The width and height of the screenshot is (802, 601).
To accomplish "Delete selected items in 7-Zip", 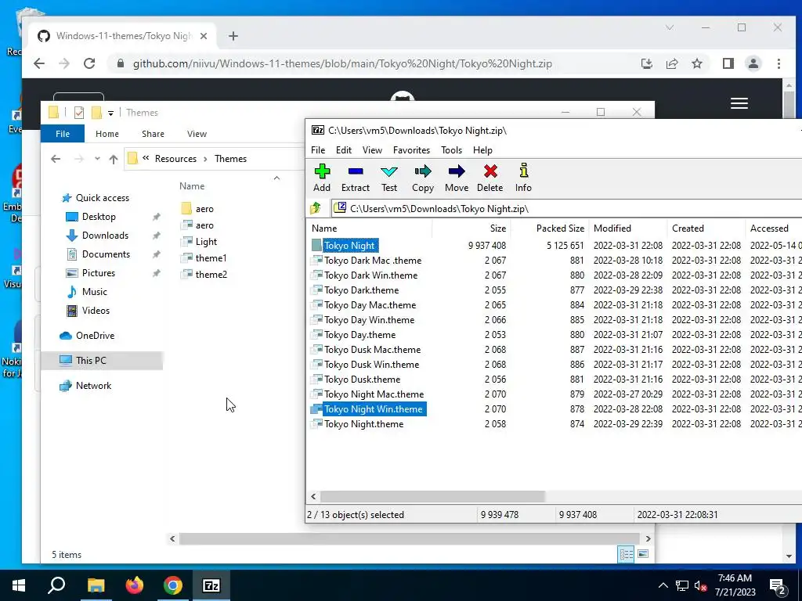I will (490, 178).
